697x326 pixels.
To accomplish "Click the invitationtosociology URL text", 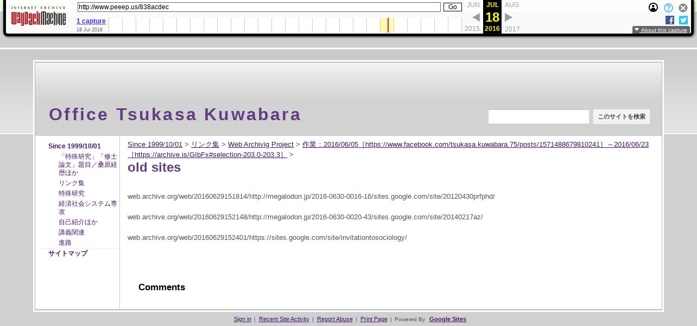I will [267, 238].
